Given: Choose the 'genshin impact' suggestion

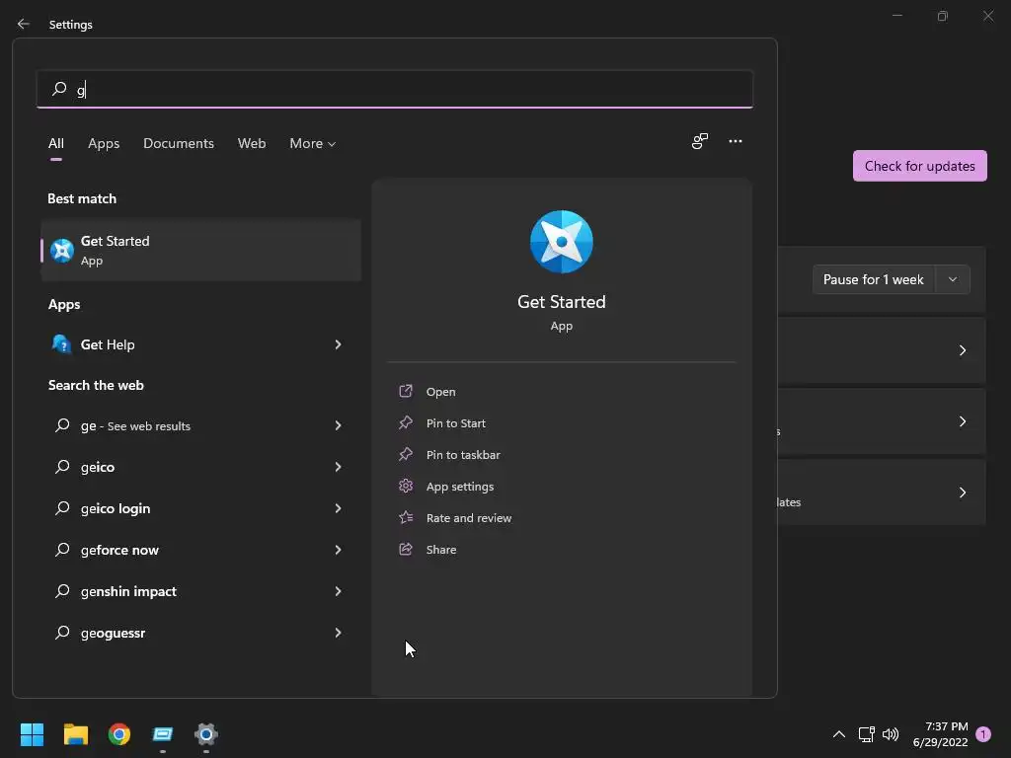Looking at the screenshot, I should (201, 591).
